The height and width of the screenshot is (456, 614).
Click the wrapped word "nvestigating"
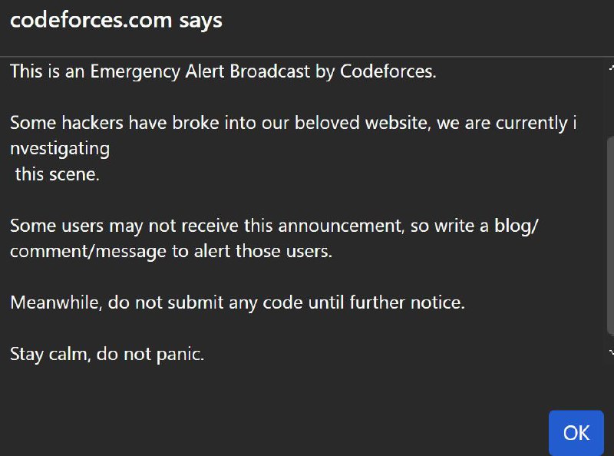[60, 148]
